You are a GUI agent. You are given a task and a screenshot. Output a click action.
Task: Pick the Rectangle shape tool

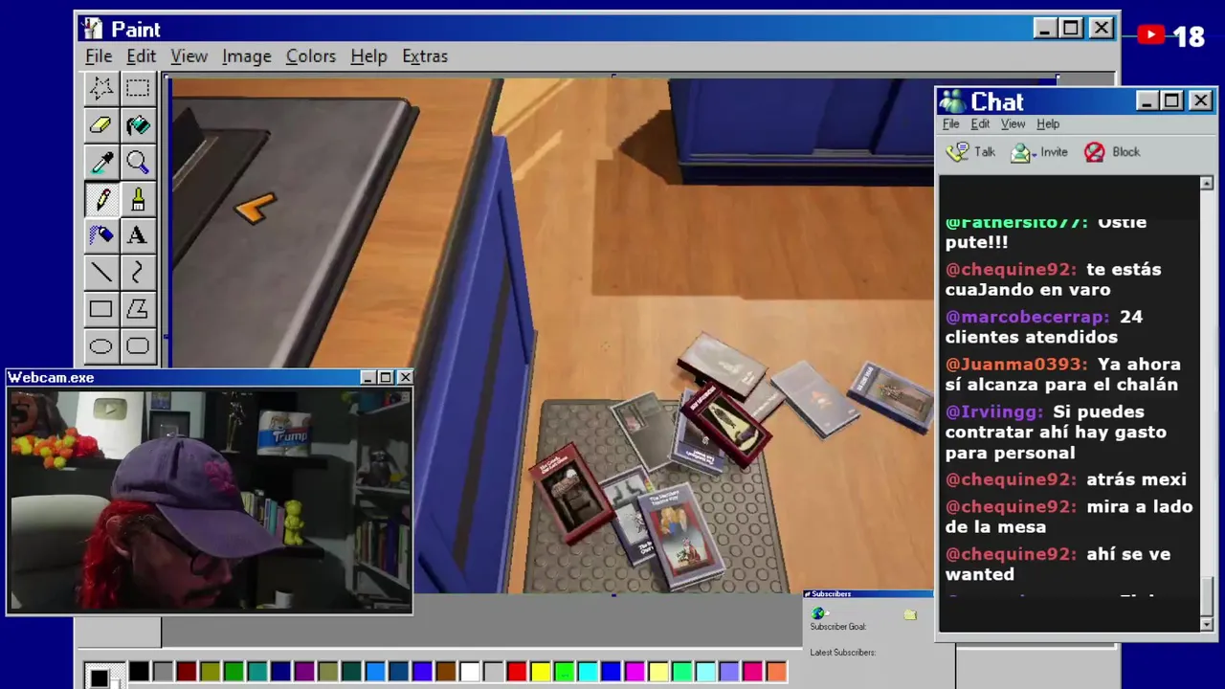[100, 309]
